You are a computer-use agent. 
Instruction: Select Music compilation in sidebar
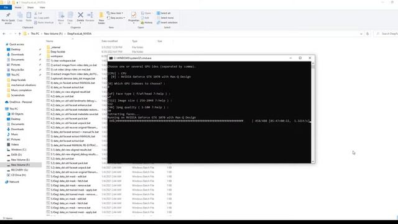coord(21,90)
